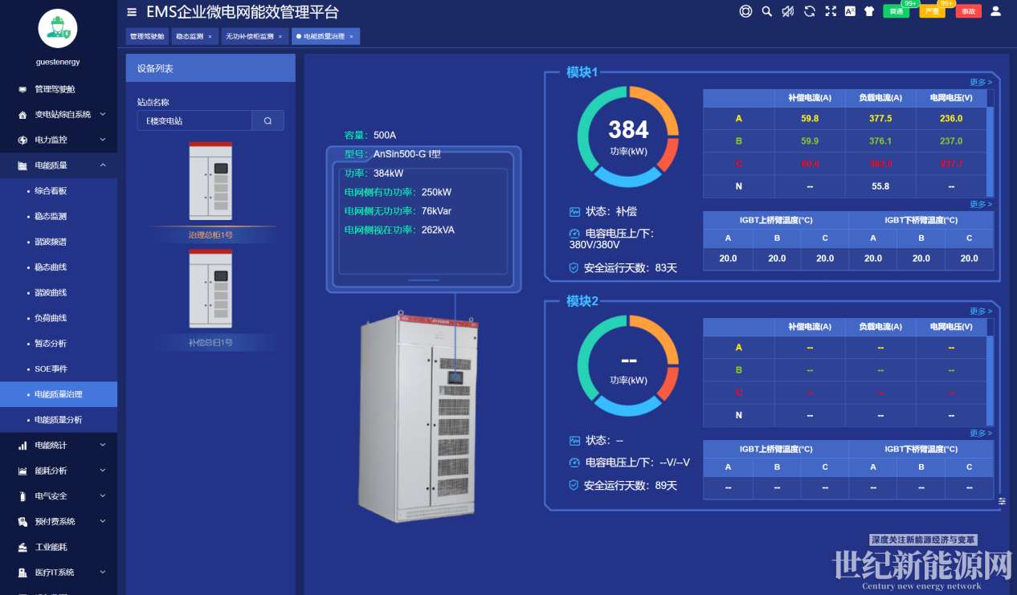This screenshot has width=1017, height=595.
Task: Click the refresh arrows icon
Action: [810, 11]
